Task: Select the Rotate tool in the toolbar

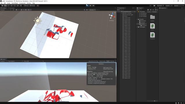Action: tap(8, 5)
